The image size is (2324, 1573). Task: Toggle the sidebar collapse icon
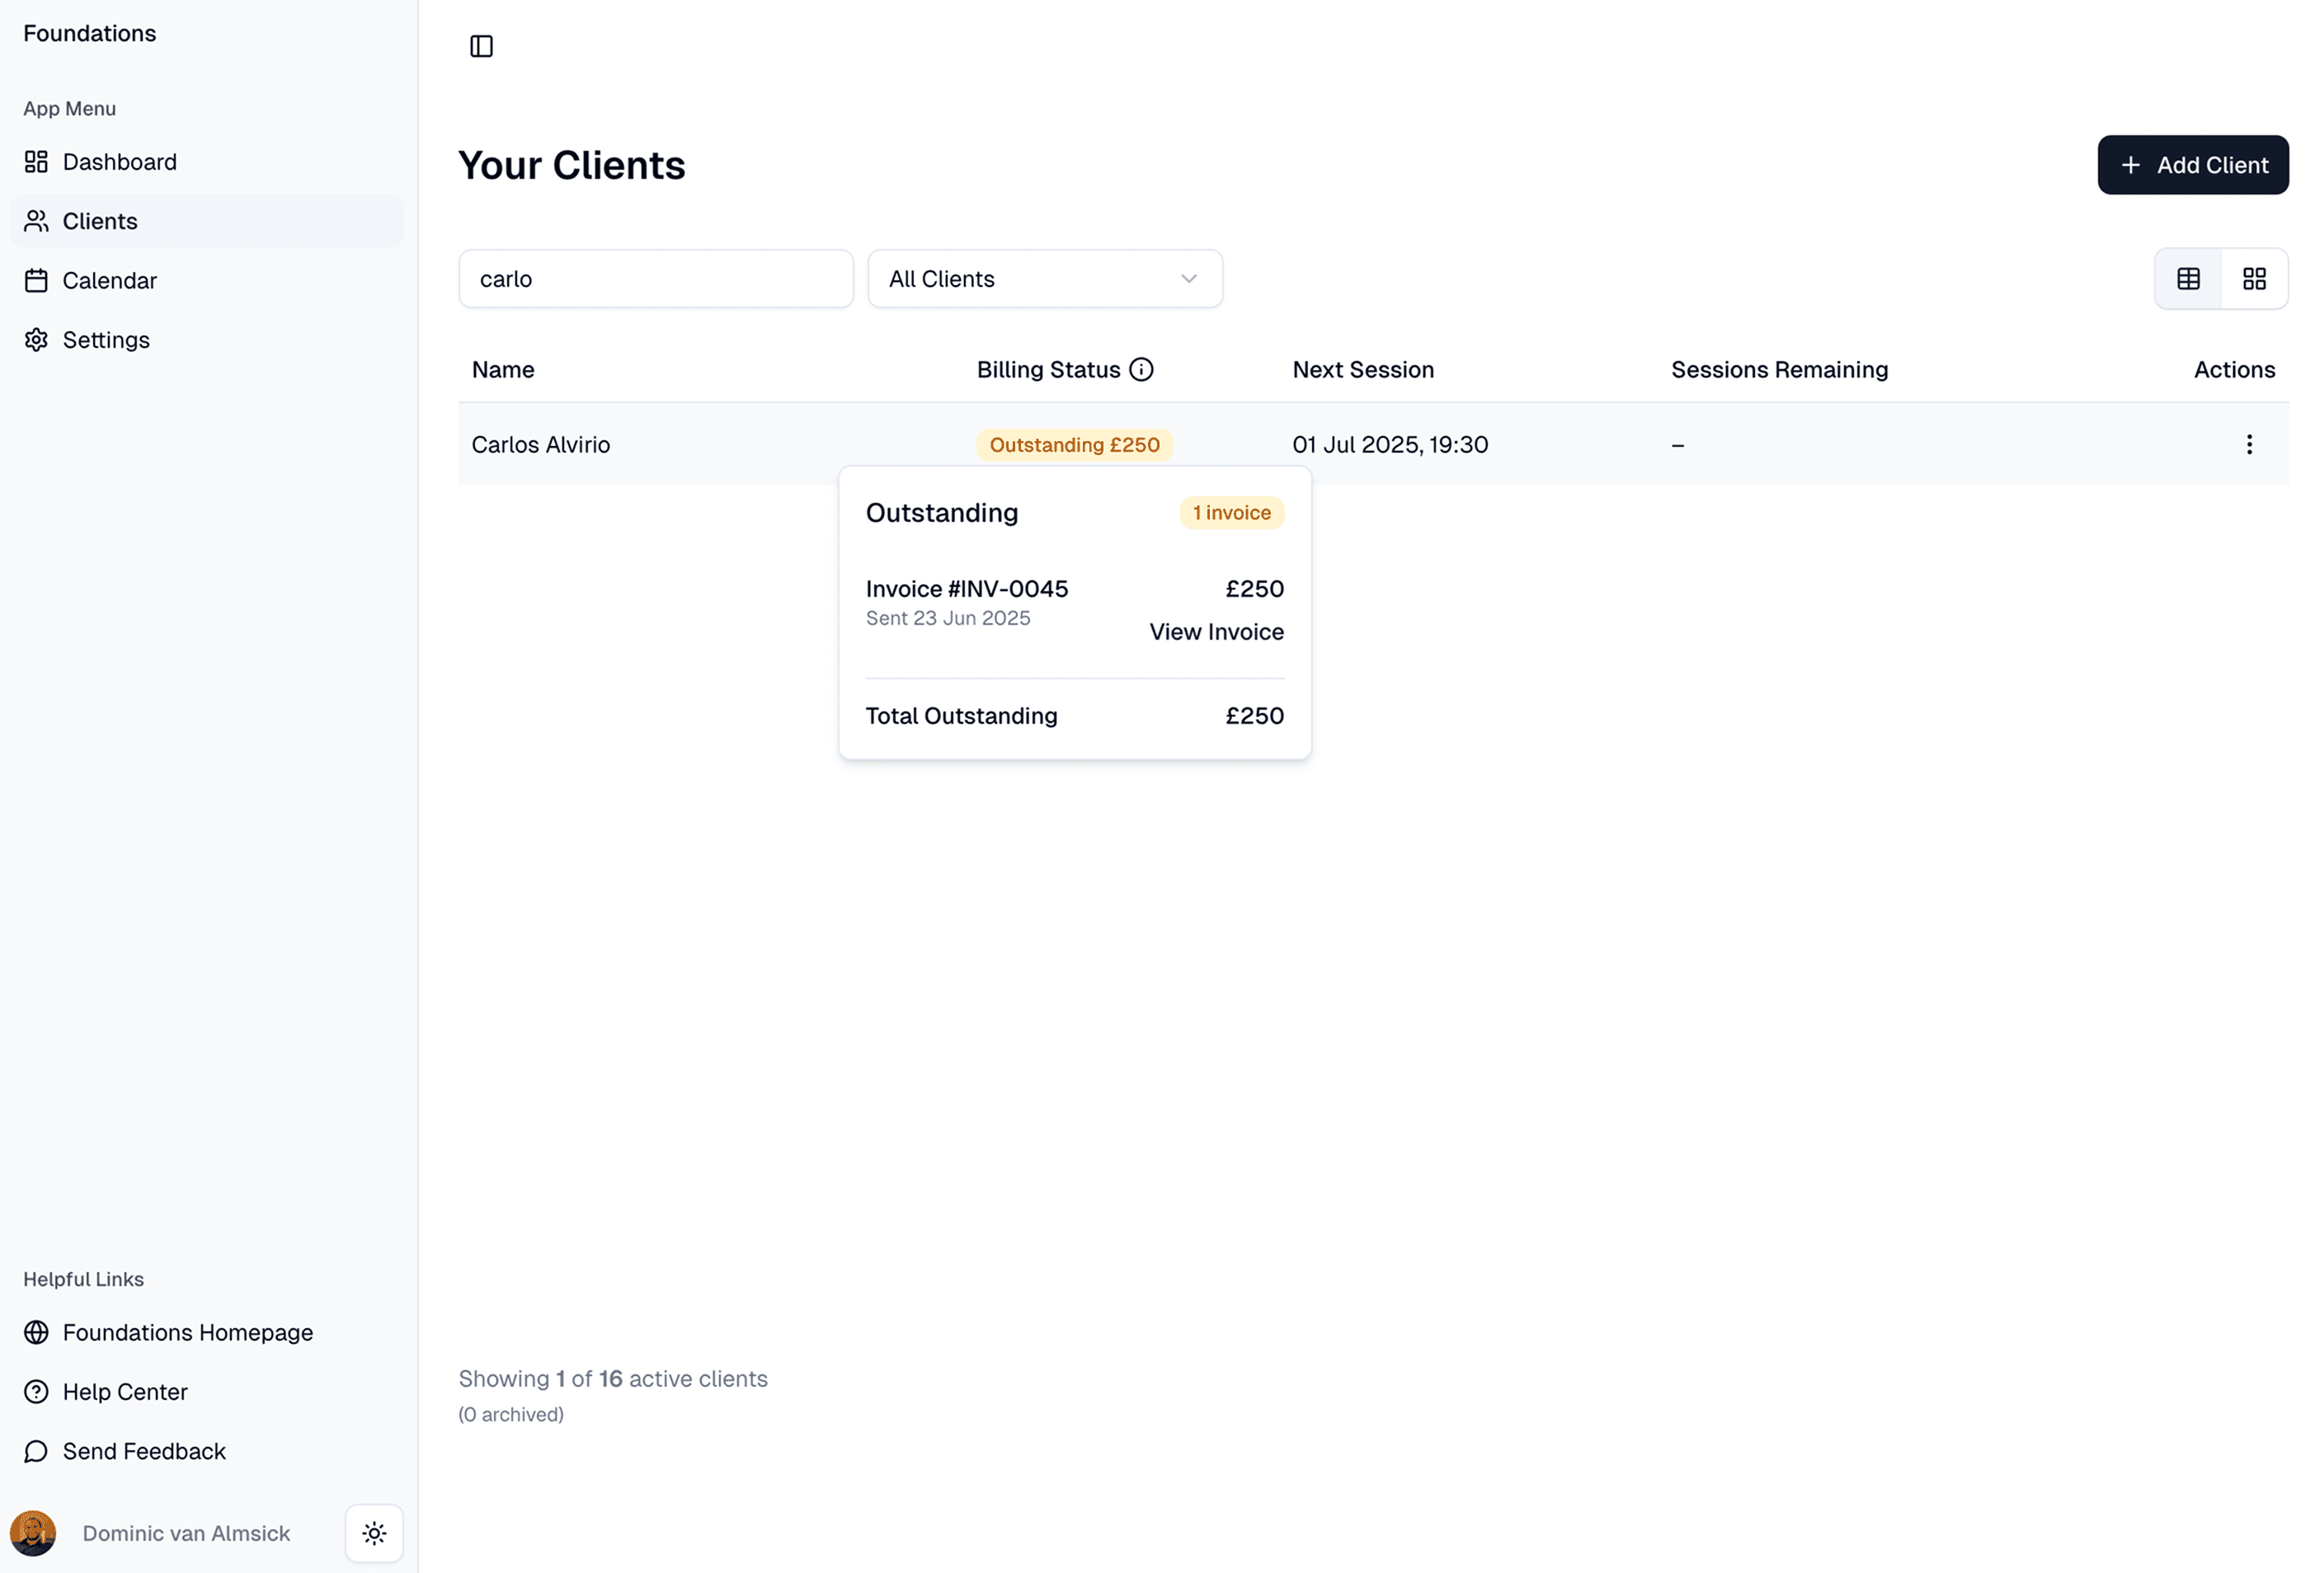pos(481,46)
